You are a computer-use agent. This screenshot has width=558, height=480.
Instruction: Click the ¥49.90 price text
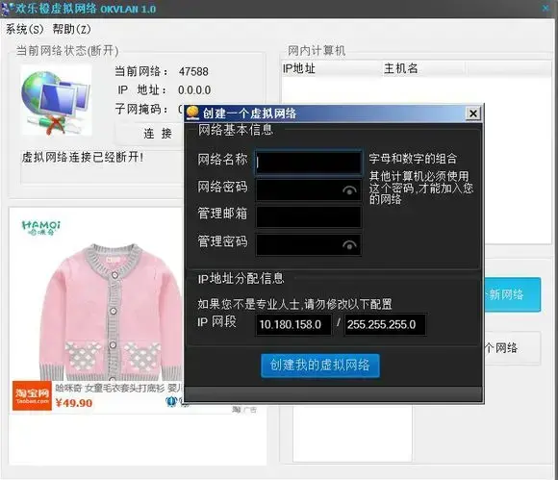74,403
